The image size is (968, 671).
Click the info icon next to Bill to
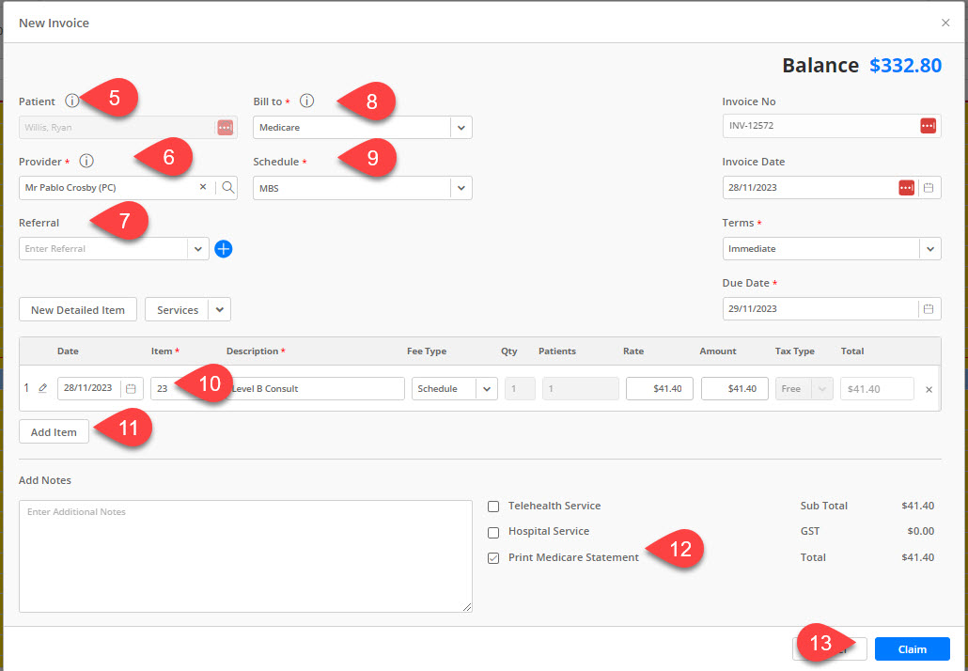pos(306,101)
